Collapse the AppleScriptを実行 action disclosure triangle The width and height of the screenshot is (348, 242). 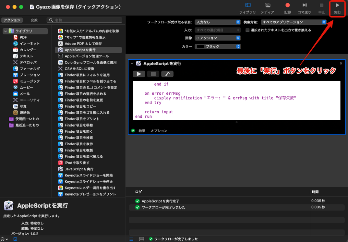tap(132, 63)
